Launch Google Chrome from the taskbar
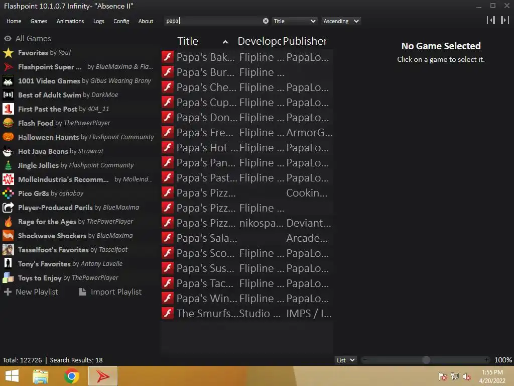514x386 pixels. [71, 376]
